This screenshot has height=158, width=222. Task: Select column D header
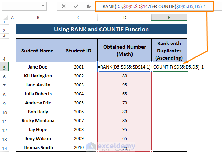click(125, 18)
